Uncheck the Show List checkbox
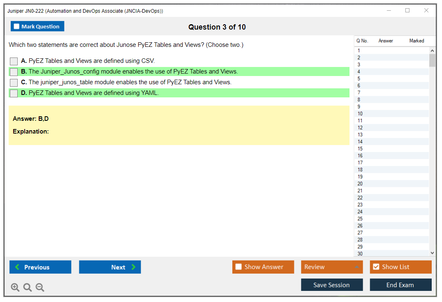442x302 pixels. (376, 267)
